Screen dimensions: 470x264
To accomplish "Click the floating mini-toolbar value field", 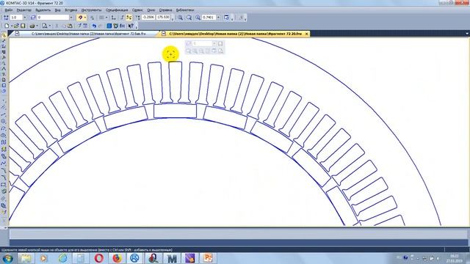I will coord(202,44).
